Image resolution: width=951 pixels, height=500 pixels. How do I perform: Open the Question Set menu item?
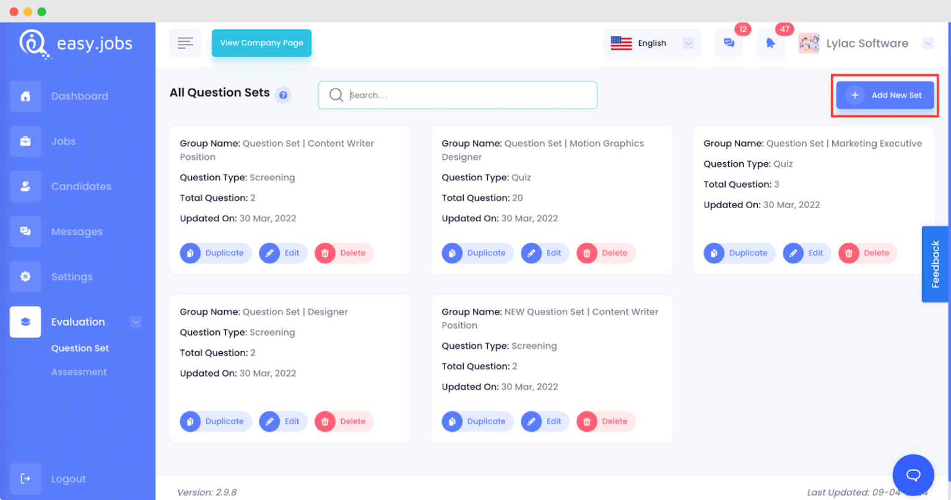click(80, 348)
